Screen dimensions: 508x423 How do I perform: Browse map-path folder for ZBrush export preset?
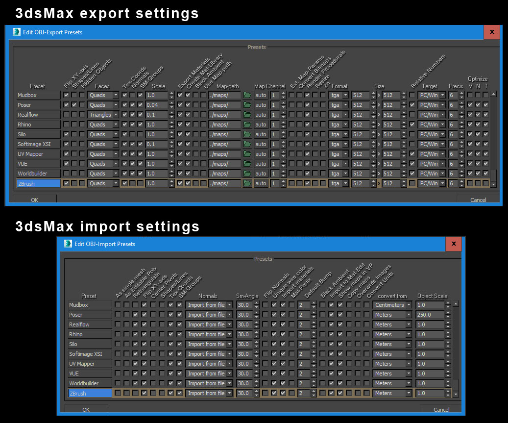pos(247,183)
